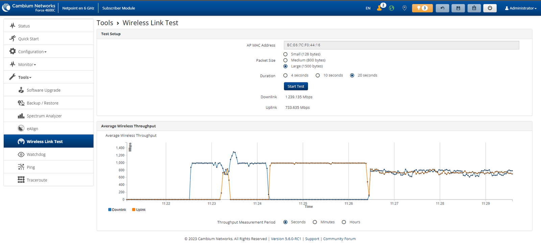Expand the Monitor sidebar menu
The width and height of the screenshot is (541, 243).
point(27,64)
